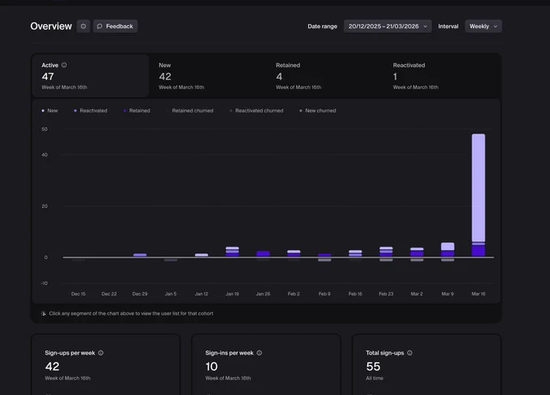Click the Feedback speech bubble icon

(99, 27)
